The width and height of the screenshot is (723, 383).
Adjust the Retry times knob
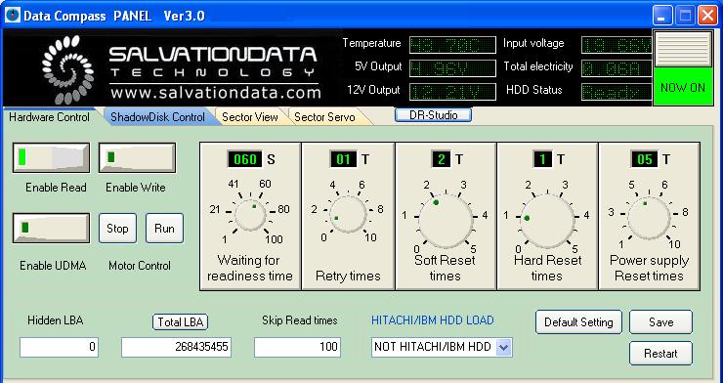348,213
